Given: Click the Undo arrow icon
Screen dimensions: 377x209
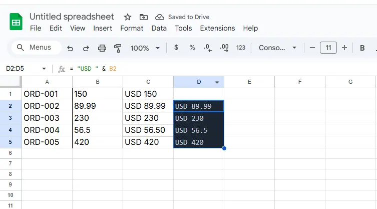Looking at the screenshot, I should [x=70, y=48].
